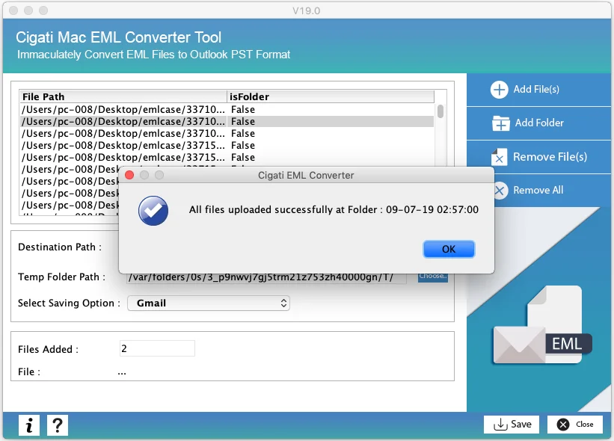
Task: Select the first file path row
Action: pyautogui.click(x=227, y=110)
